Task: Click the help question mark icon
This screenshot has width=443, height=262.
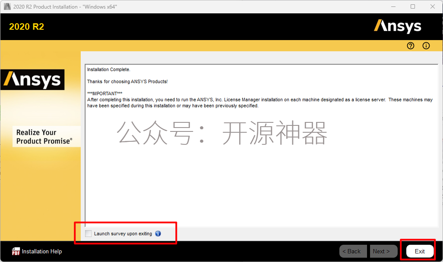Action: (411, 46)
